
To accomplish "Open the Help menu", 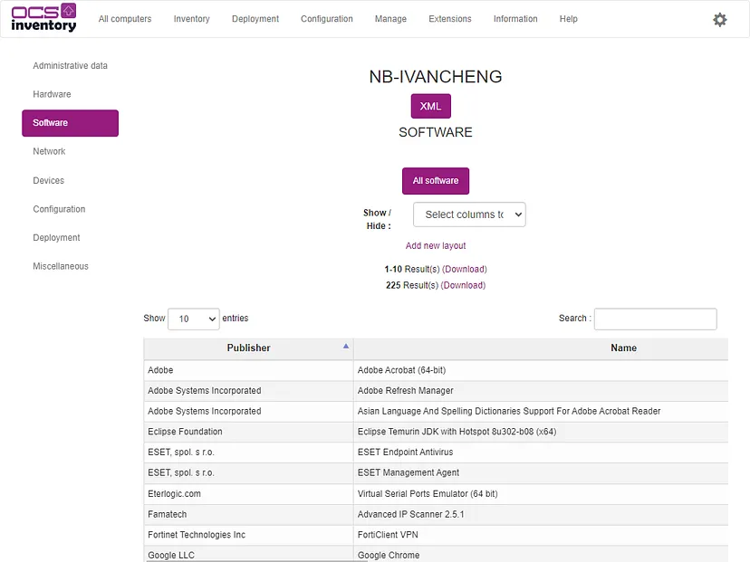I will [x=568, y=19].
